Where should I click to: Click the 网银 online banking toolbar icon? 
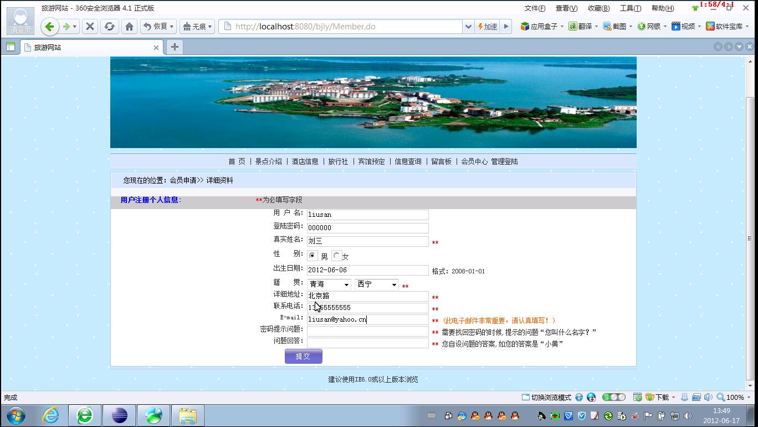click(649, 26)
